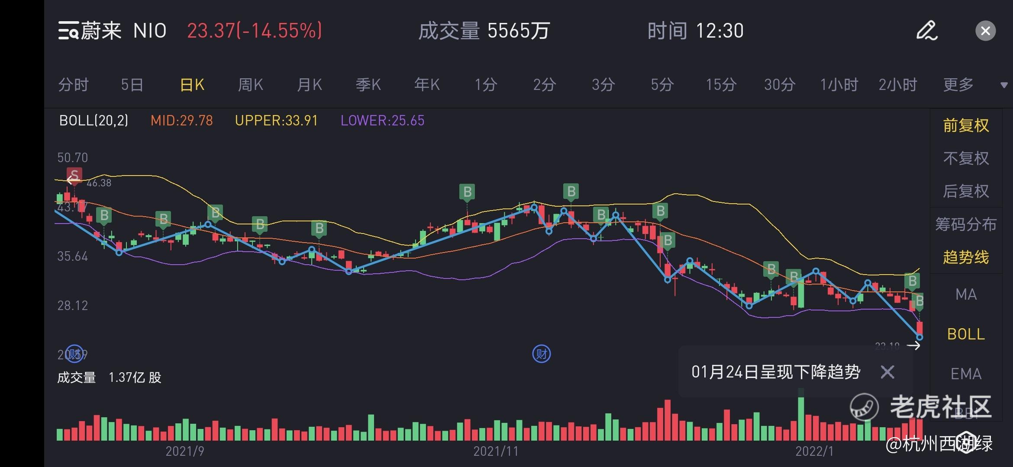The image size is (1013, 467).
Task: Close the chart with the X button
Action: click(986, 31)
